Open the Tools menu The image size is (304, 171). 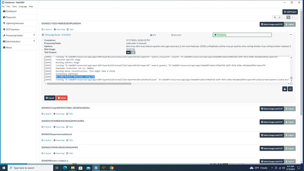tap(14, 6)
